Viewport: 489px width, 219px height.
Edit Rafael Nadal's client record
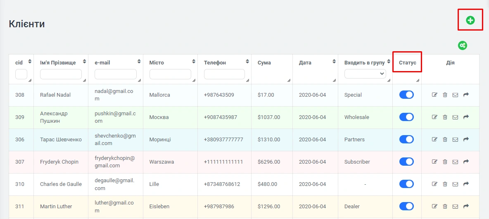tap(434, 95)
